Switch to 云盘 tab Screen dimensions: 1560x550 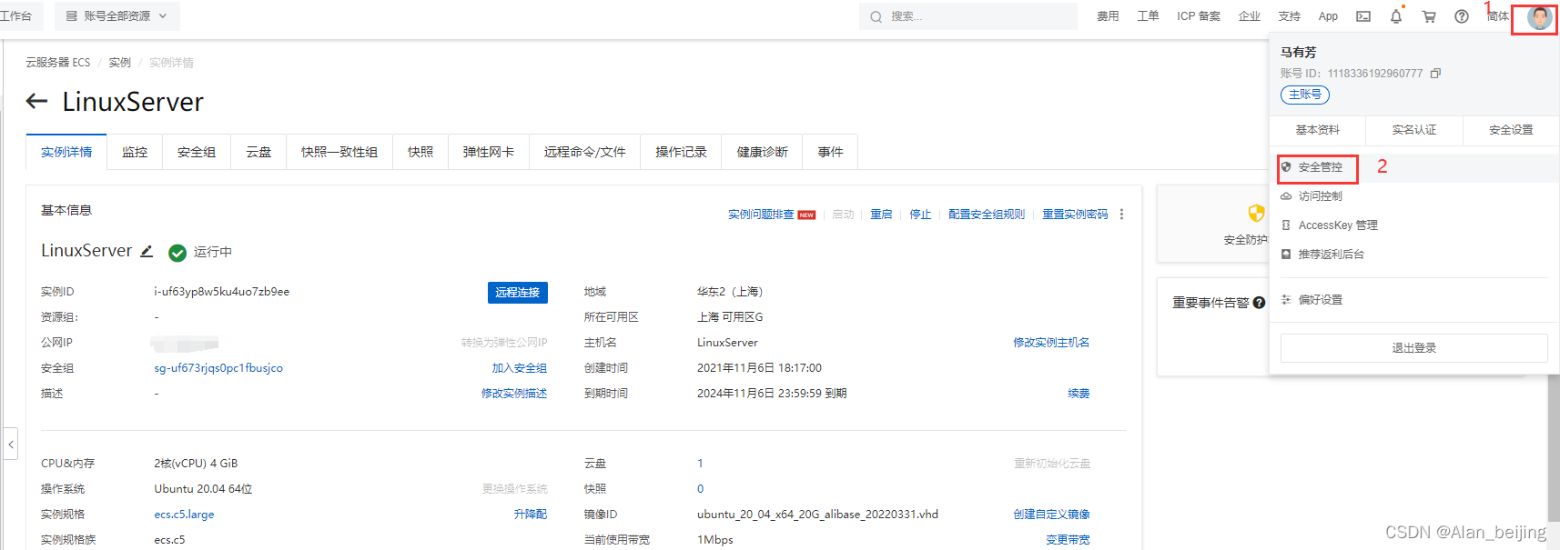coord(258,152)
